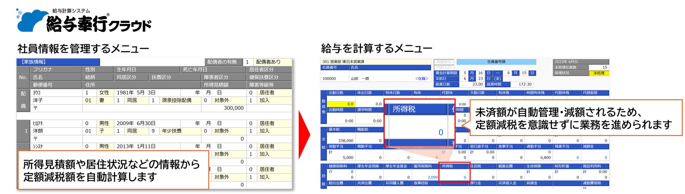
Task: Select the 基本給 value 338,000
Action: 346,141
